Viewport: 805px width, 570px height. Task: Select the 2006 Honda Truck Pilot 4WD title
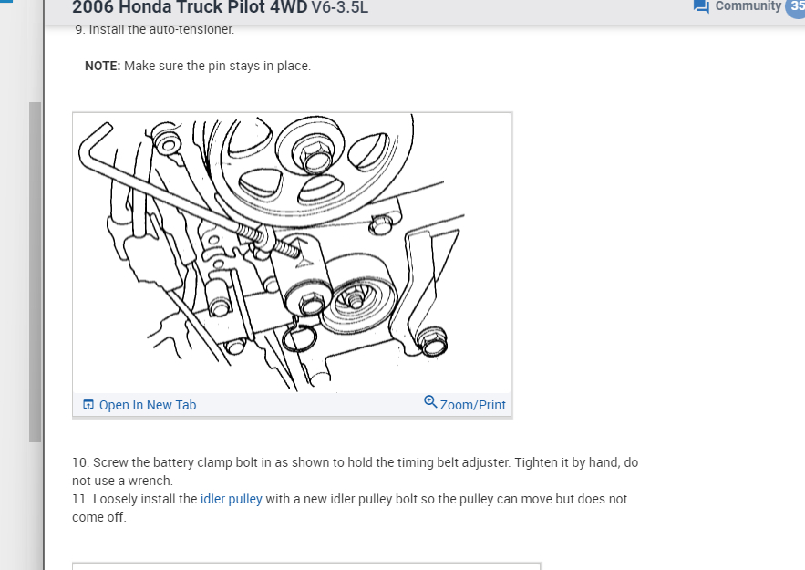pos(190,7)
